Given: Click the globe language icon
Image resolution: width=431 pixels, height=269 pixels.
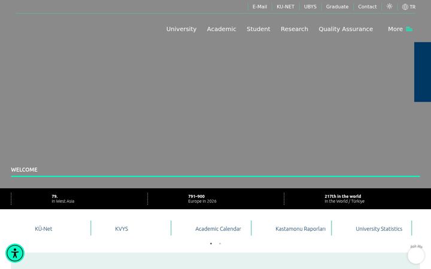Looking at the screenshot, I should click(405, 7).
